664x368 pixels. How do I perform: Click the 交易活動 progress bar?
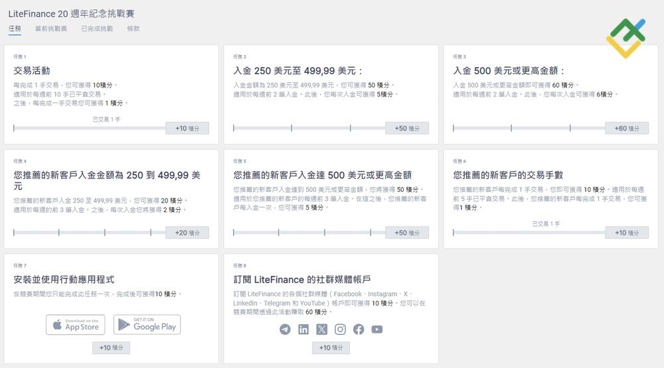point(90,128)
